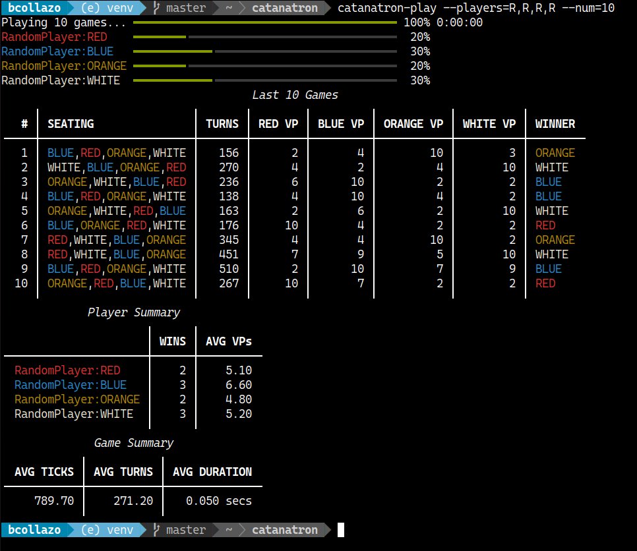Click turns value 270 in game 2
Screen dimensions: 637x551
point(229,167)
